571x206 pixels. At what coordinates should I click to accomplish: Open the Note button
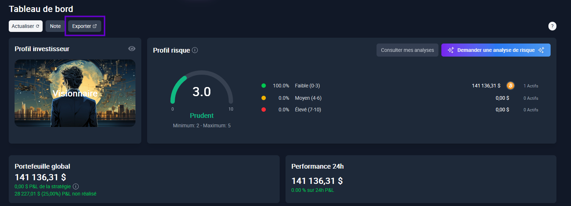coord(55,26)
